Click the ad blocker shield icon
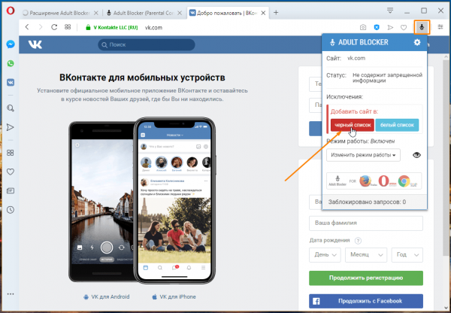 pyautogui.click(x=377, y=27)
